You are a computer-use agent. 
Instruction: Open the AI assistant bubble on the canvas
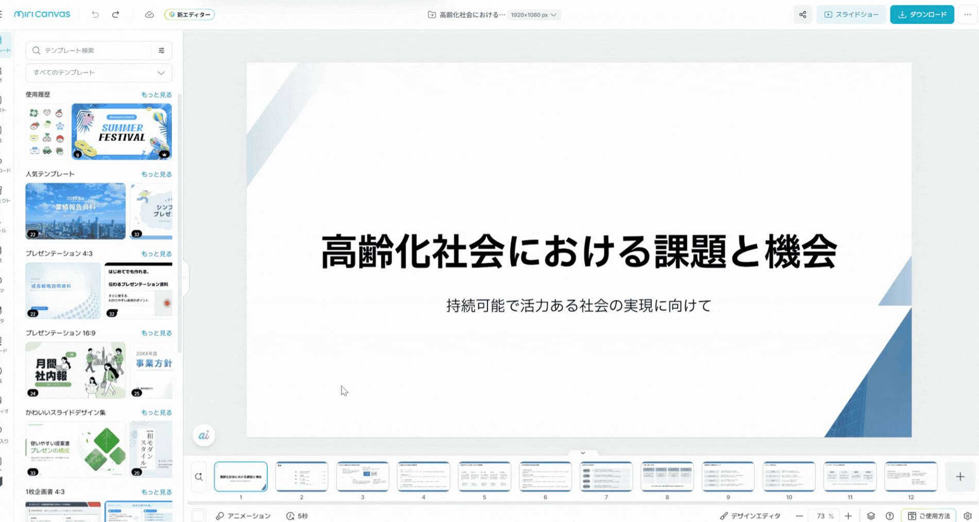pos(204,435)
